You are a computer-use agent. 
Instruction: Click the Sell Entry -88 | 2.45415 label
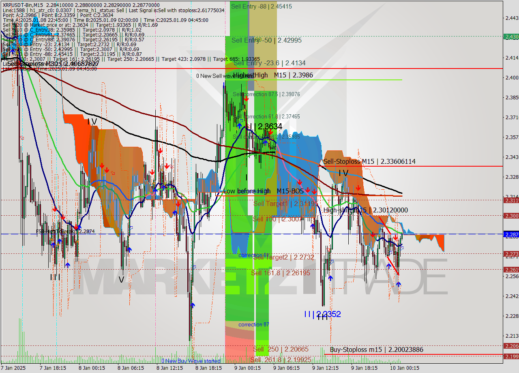pyautogui.click(x=261, y=6)
